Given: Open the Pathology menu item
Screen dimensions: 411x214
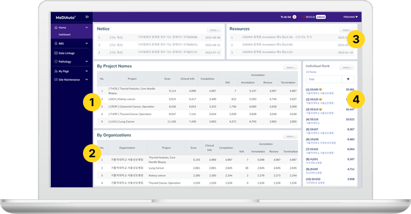Looking at the screenshot, I should [x=71, y=62].
